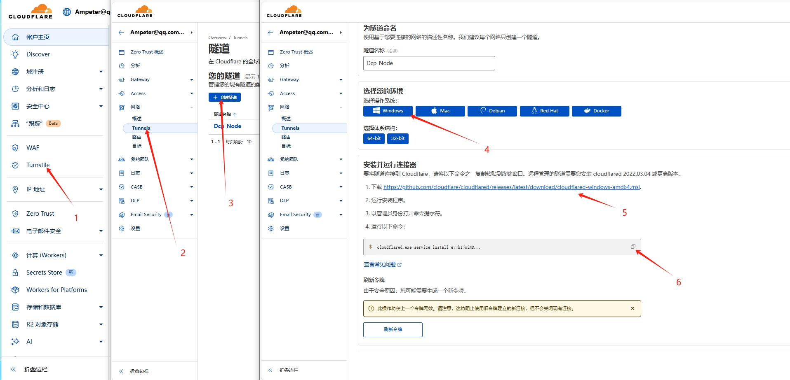This screenshot has height=380, width=790.
Task: Click the Workers for Platforms cube icon
Action: 15,290
